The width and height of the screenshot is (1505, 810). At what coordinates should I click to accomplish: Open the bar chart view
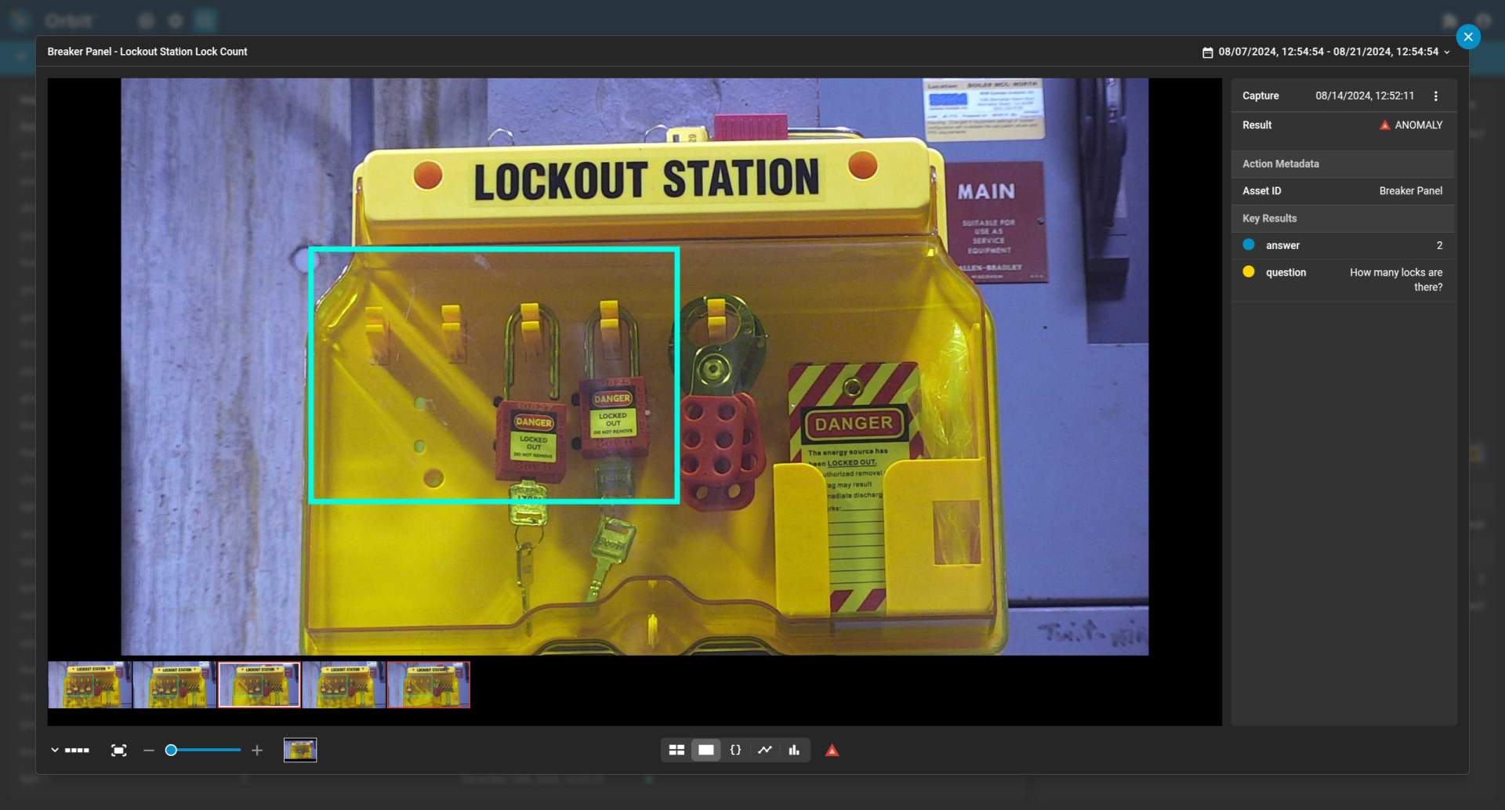[794, 750]
